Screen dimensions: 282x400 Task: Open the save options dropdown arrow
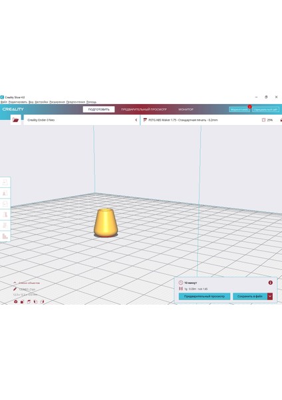coord(270,296)
